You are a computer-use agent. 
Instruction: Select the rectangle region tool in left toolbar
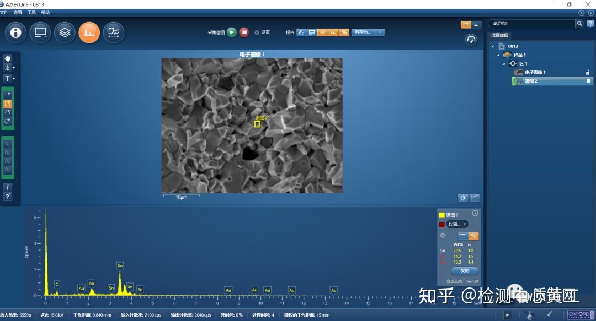point(7,104)
